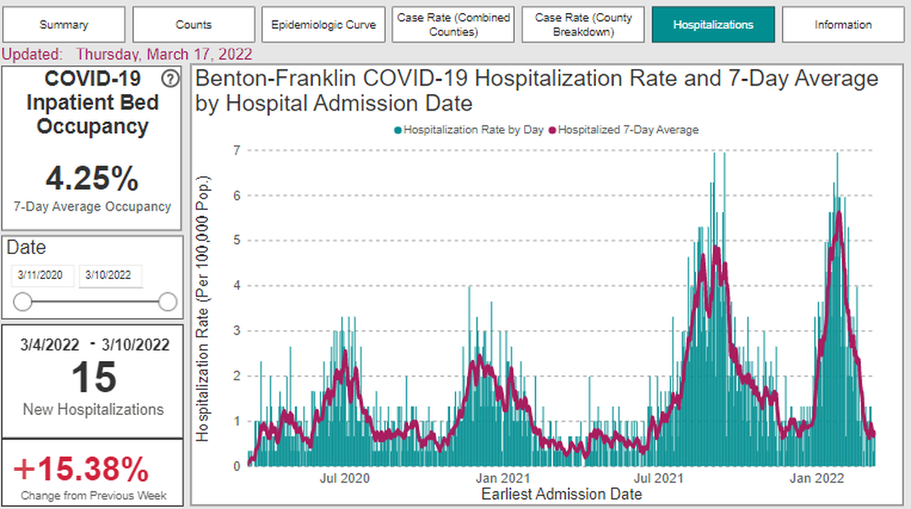Click the chart title Benton-Franklin COVID-19 Hospitalization Rate
This screenshot has width=911, height=509.
point(536,91)
